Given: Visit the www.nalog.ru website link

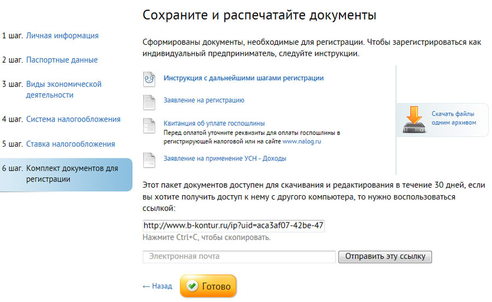Looking at the screenshot, I should point(301,141).
